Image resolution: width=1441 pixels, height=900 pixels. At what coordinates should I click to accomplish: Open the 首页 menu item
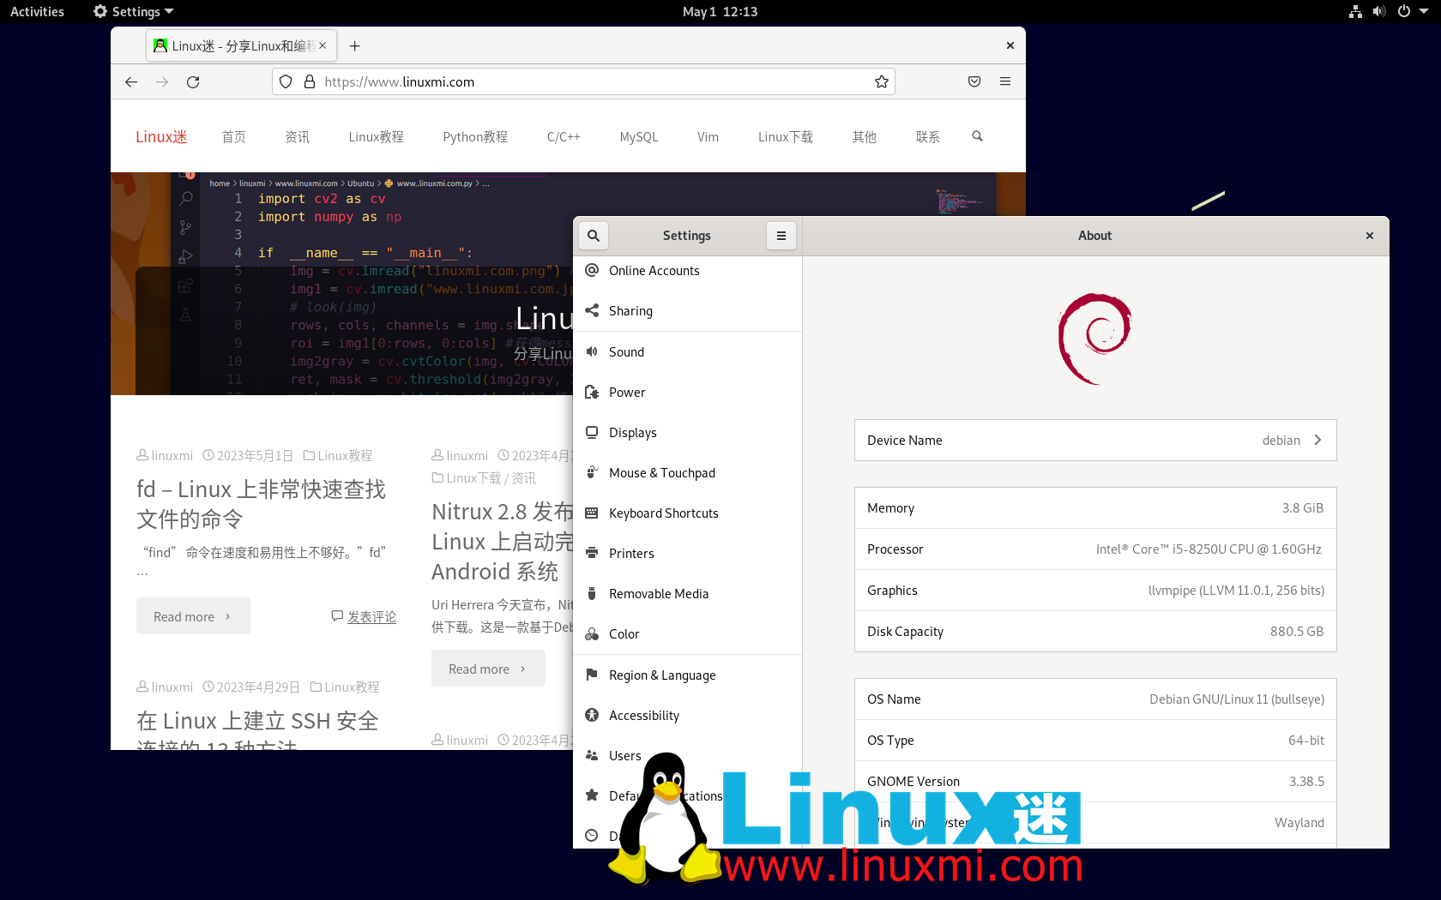[234, 137]
